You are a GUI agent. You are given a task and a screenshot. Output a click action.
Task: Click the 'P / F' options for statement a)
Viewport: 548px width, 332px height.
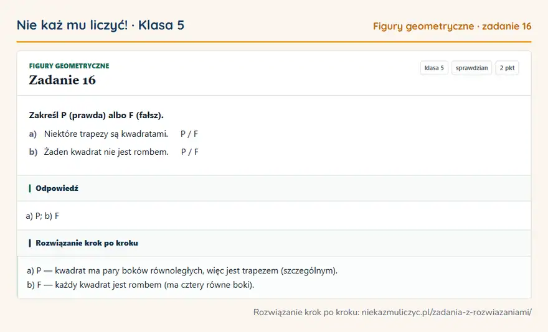point(189,134)
